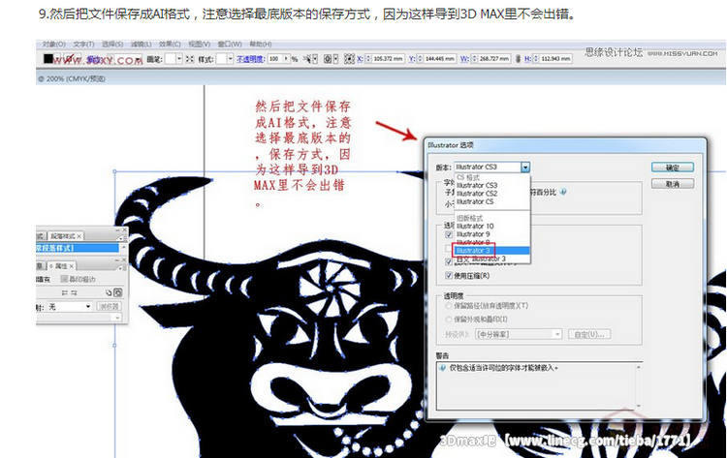Click the 不透明度 opacity link
This screenshot has height=458, width=727.
250,59
